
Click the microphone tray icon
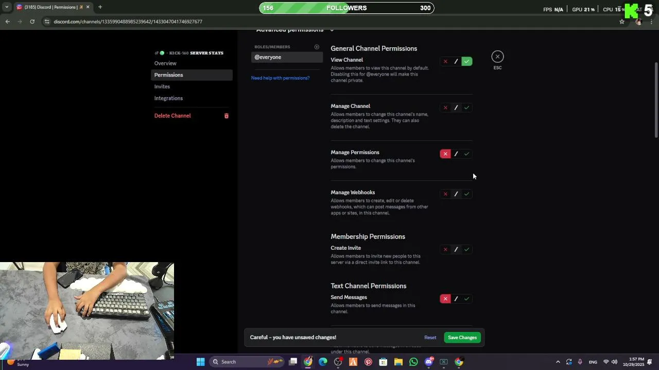(580, 362)
